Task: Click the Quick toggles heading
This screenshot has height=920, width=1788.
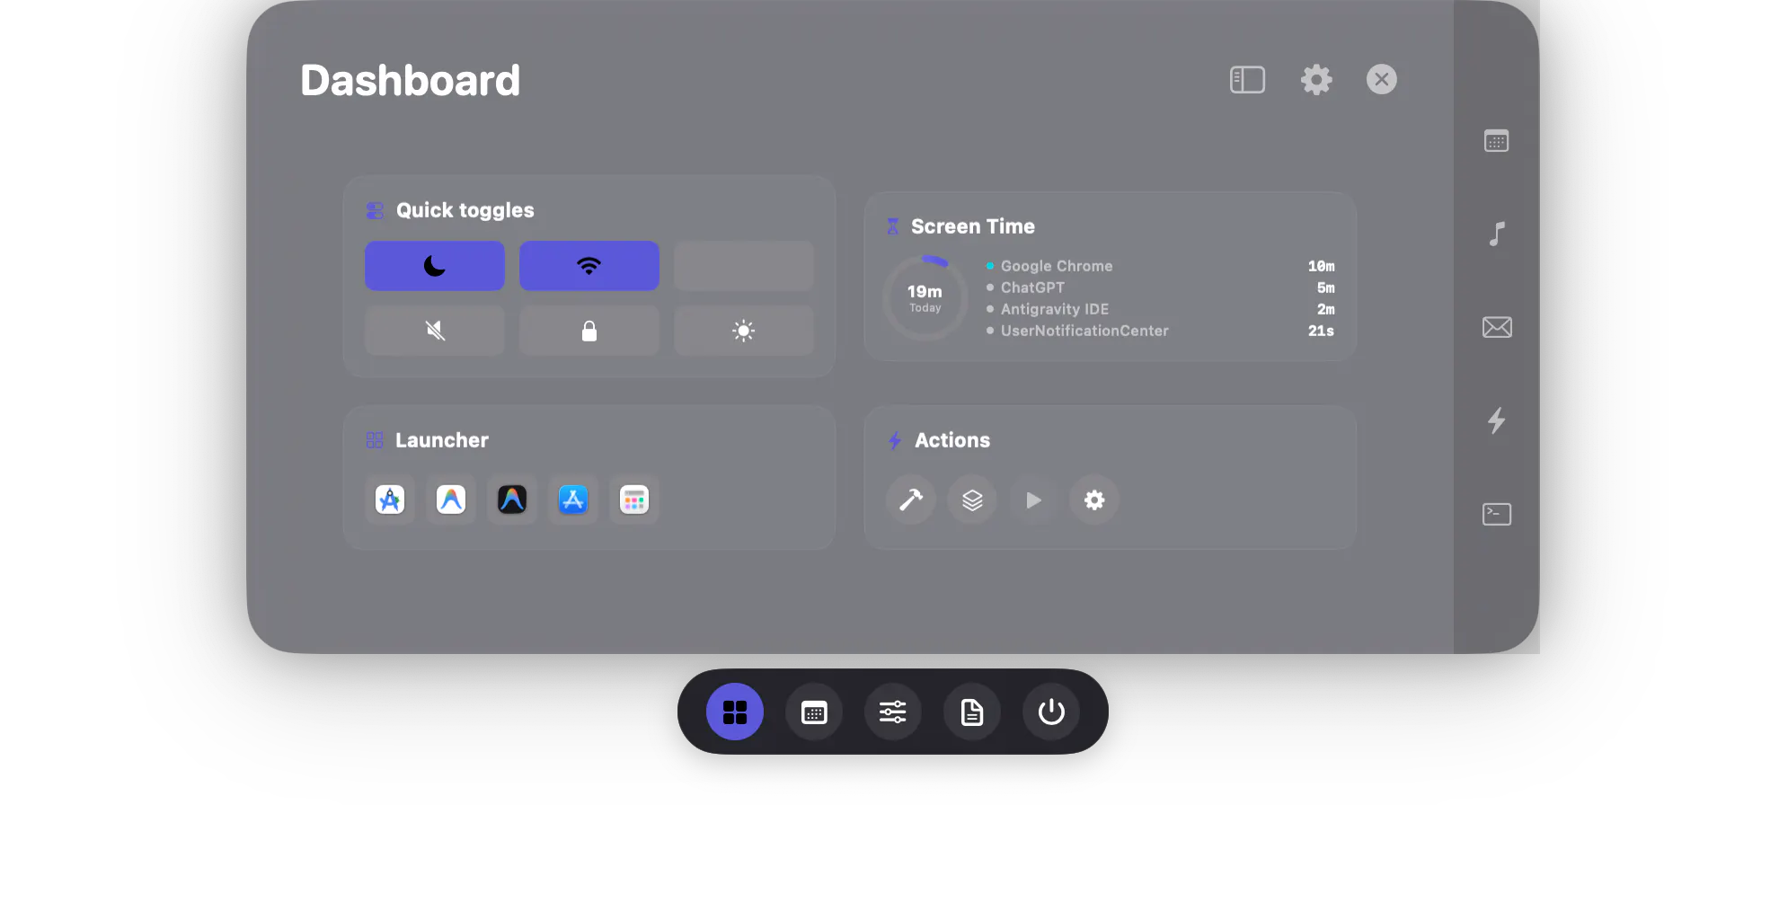Action: (465, 210)
